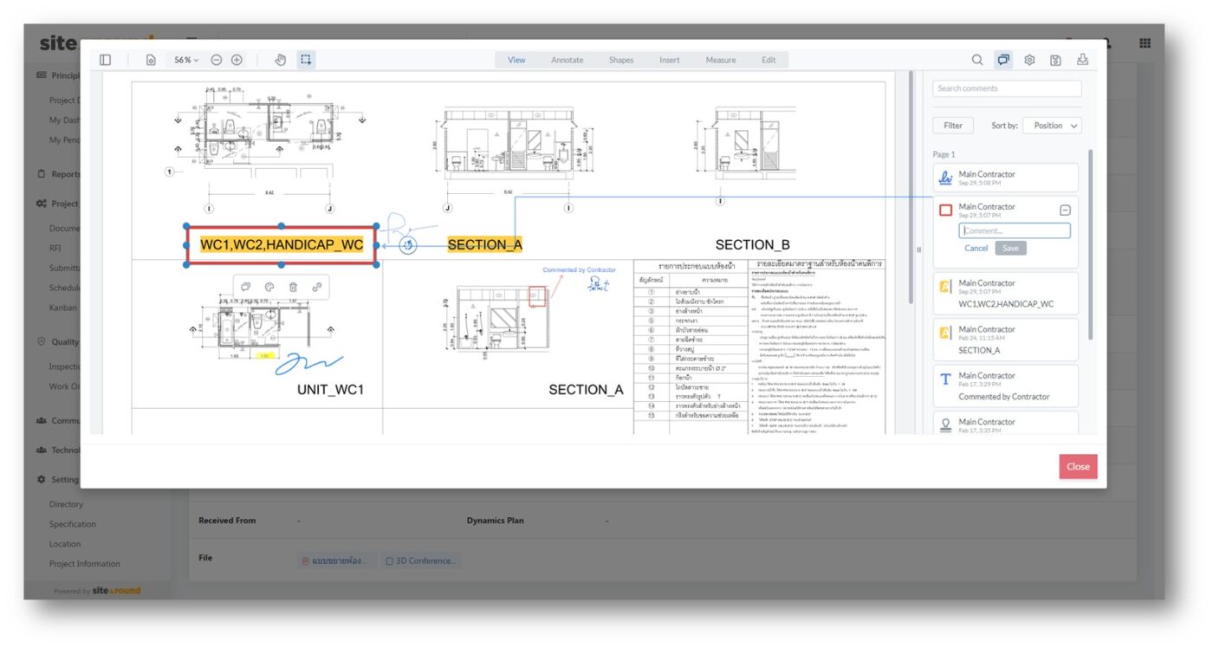The height and width of the screenshot is (648, 1213).
Task: Click the Commented by Contractor label on drawing
Action: click(x=580, y=270)
